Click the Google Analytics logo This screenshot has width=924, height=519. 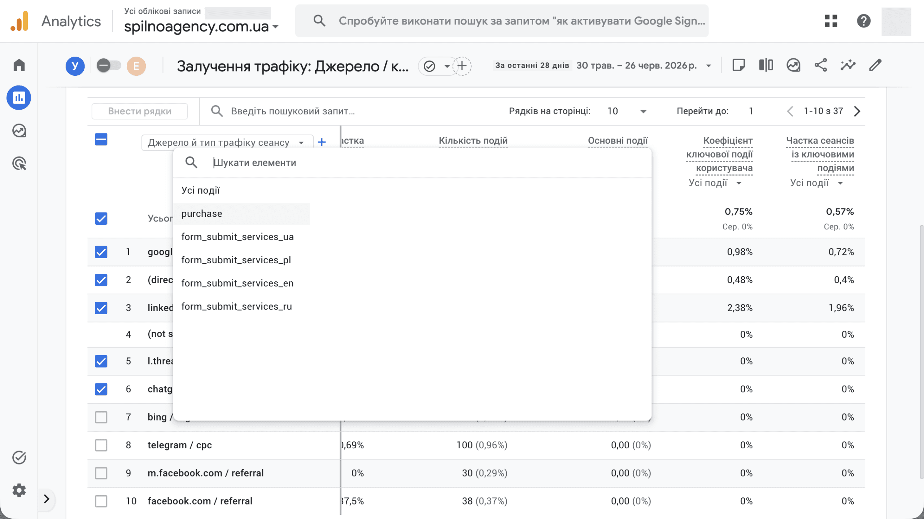click(19, 21)
